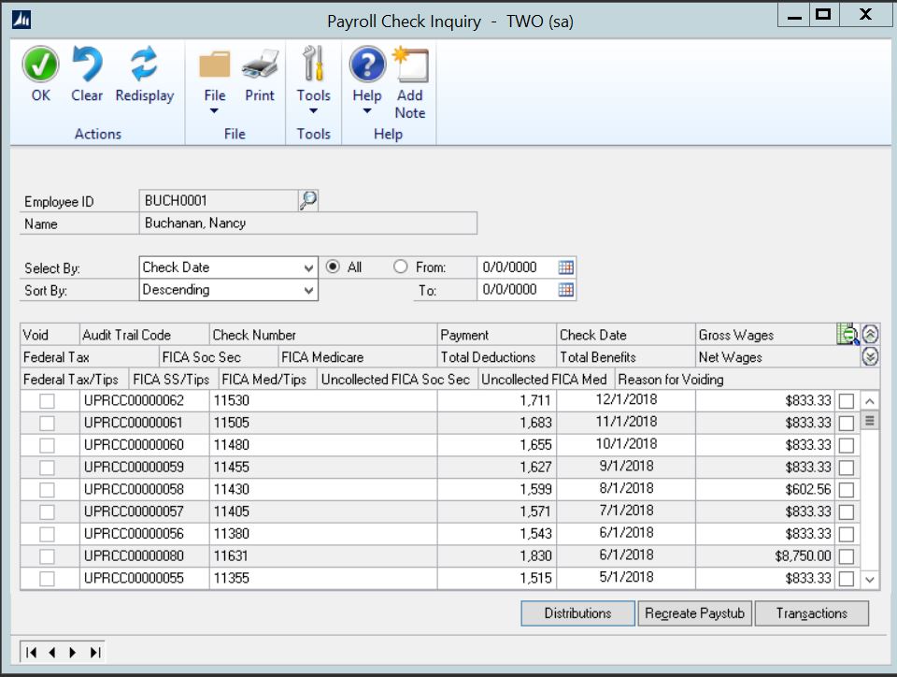Click the OK checkmark icon
Screen dimensions: 897x677
pos(39,64)
